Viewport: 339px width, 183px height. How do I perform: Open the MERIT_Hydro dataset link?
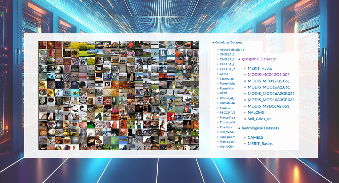(x=260, y=68)
